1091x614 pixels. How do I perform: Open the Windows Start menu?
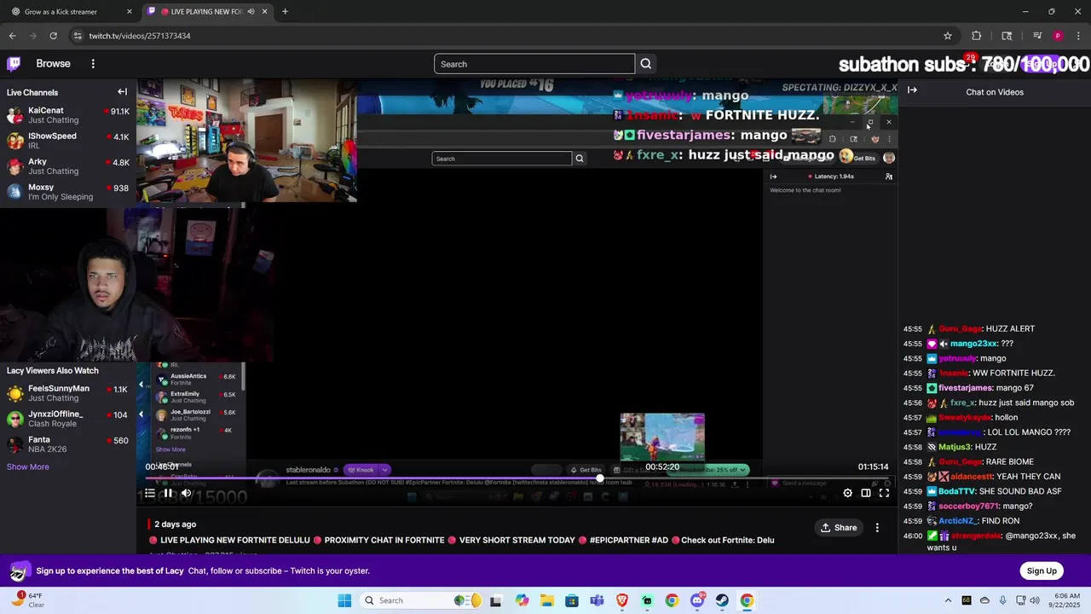point(344,600)
